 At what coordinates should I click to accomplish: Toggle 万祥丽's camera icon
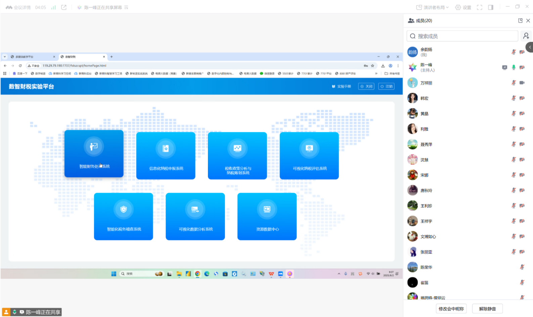pyautogui.click(x=522, y=83)
